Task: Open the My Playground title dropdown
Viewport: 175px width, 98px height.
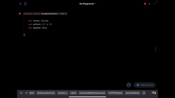Action: [87, 4]
